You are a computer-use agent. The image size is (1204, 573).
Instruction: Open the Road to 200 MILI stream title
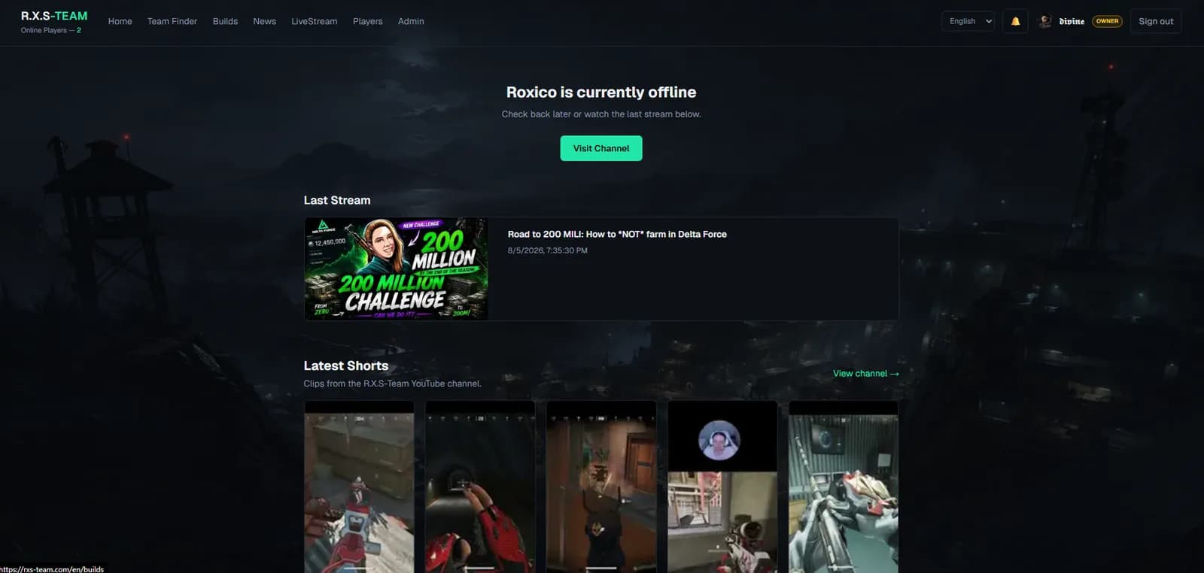[x=617, y=234]
